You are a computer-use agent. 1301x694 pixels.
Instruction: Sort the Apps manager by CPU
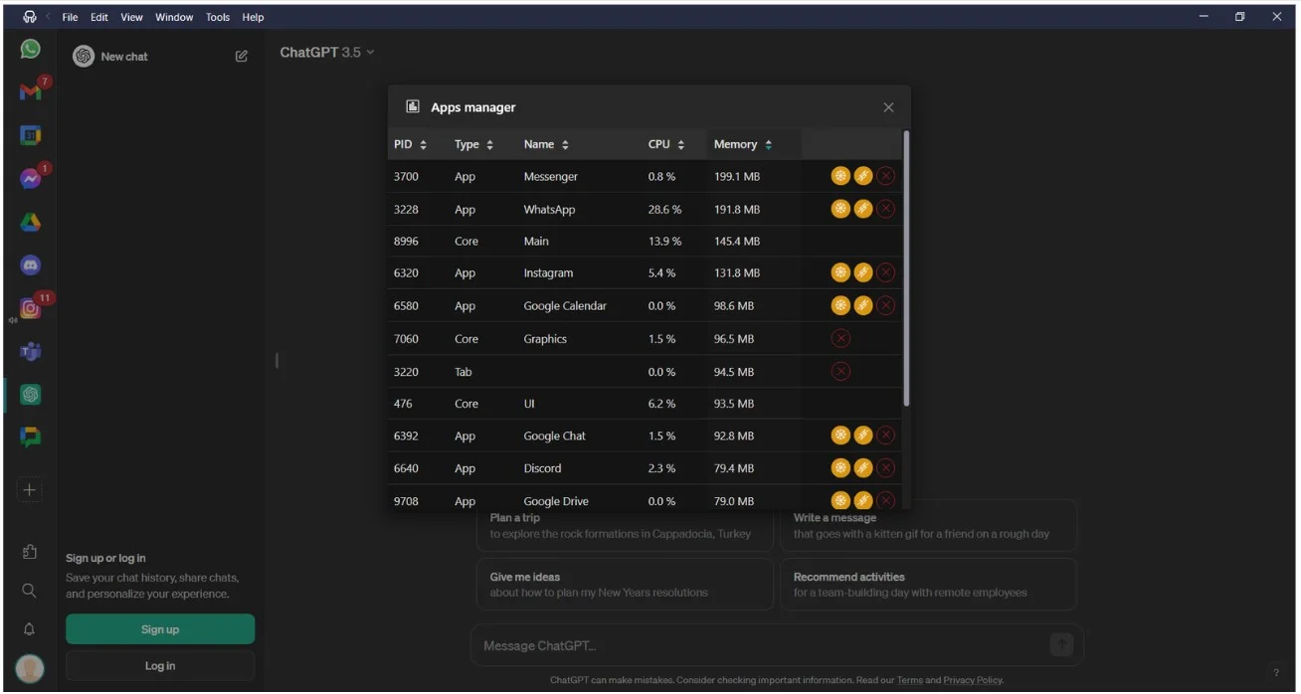(665, 144)
